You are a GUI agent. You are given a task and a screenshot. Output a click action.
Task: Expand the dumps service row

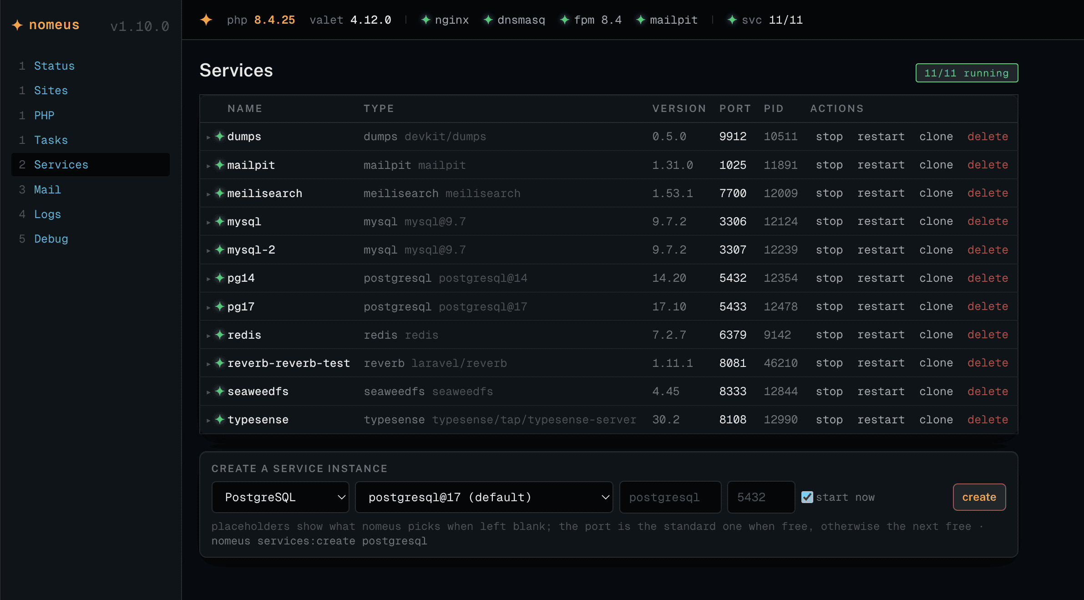pos(208,137)
